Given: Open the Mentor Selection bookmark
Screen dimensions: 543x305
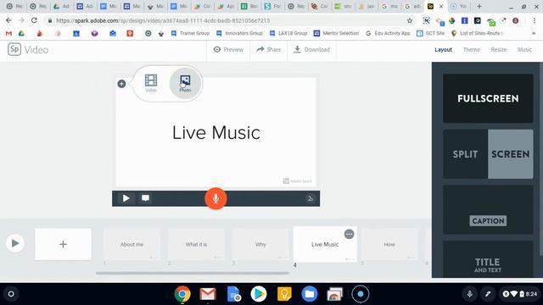Looking at the screenshot, I should (336, 33).
